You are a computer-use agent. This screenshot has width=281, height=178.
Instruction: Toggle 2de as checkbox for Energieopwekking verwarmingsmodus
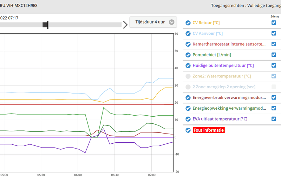274,108
